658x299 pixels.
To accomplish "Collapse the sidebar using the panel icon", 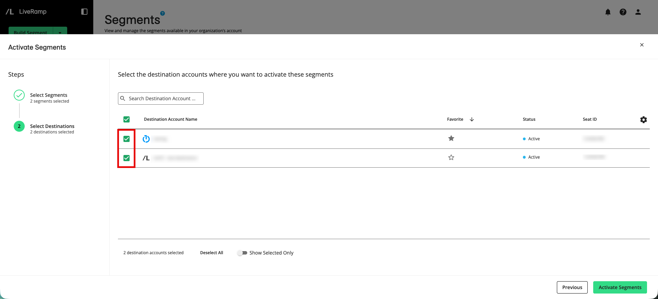I will point(84,12).
